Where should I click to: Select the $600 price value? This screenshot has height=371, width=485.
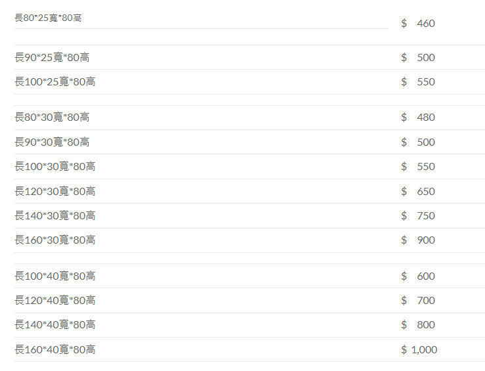[418, 276]
